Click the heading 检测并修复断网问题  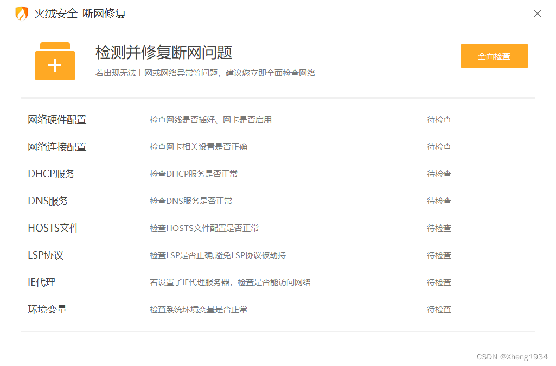(163, 53)
